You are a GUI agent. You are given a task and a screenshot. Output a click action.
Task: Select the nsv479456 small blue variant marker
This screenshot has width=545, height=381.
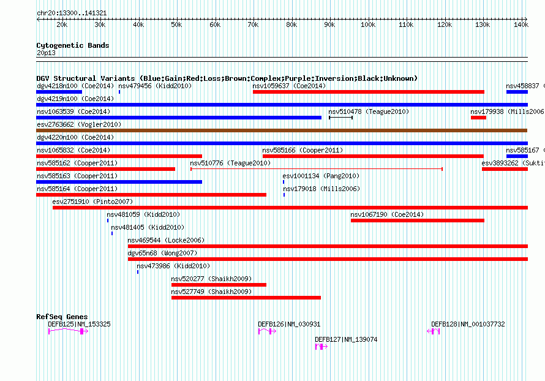[x=119, y=92]
